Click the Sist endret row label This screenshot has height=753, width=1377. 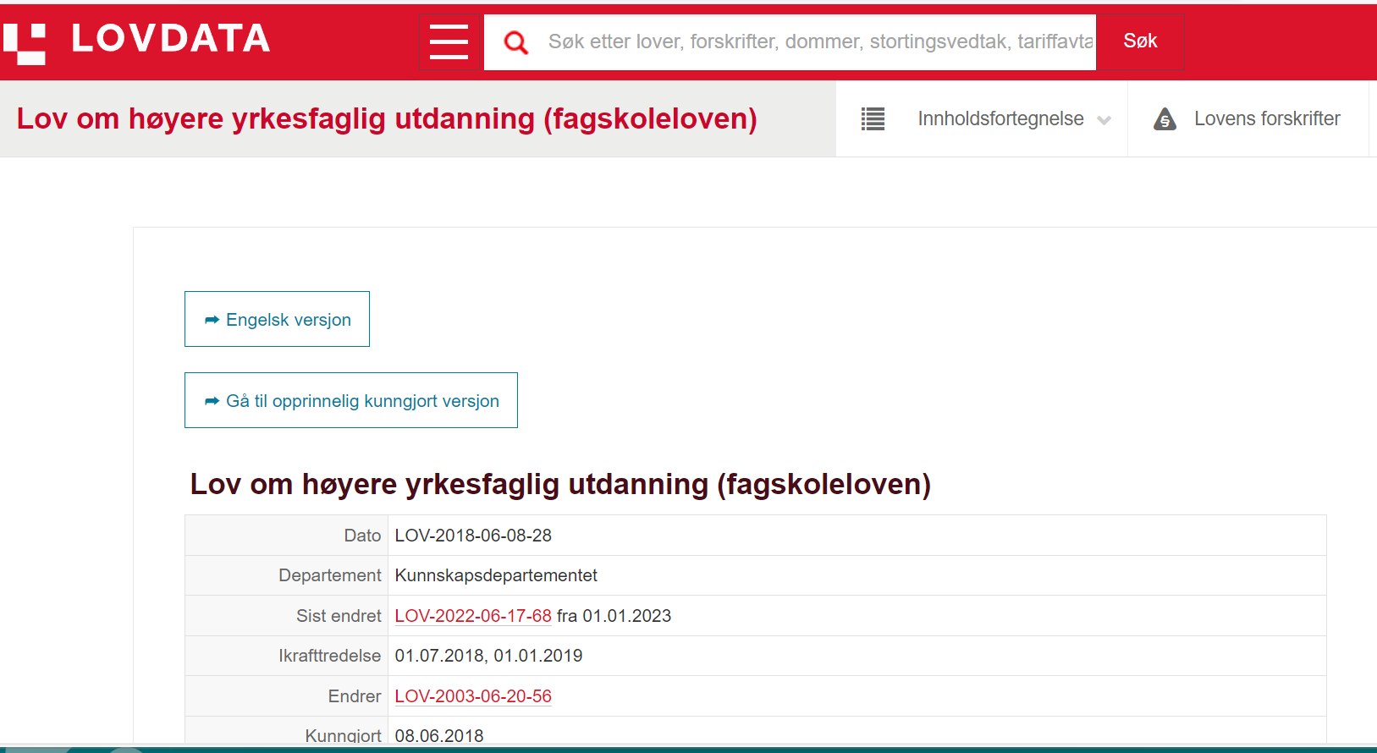point(339,616)
